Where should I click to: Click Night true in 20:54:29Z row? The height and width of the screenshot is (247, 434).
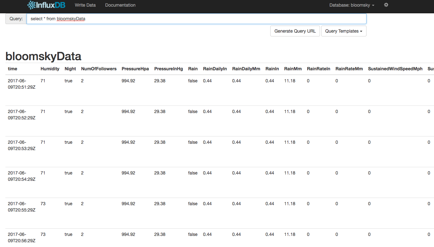68,173
